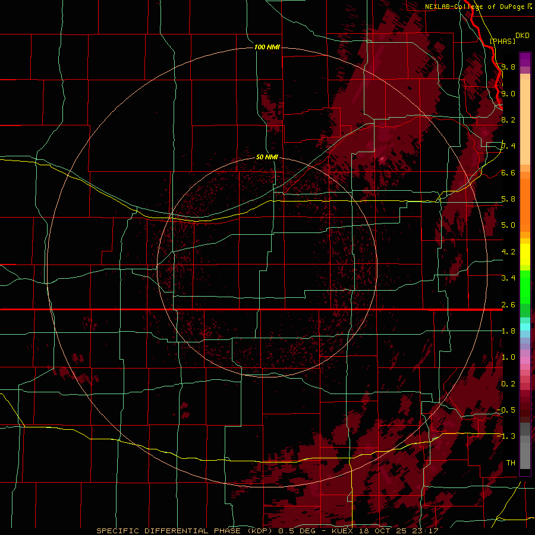
Task: Click the 'DKD' label above the legend
Action: click(523, 35)
